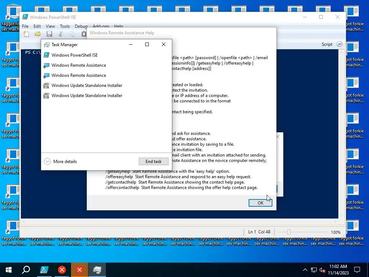The width and height of the screenshot is (369, 277).
Task: Click the Copy icon in PowerShell ISE toolbar
Action: pyautogui.click(x=72, y=34)
